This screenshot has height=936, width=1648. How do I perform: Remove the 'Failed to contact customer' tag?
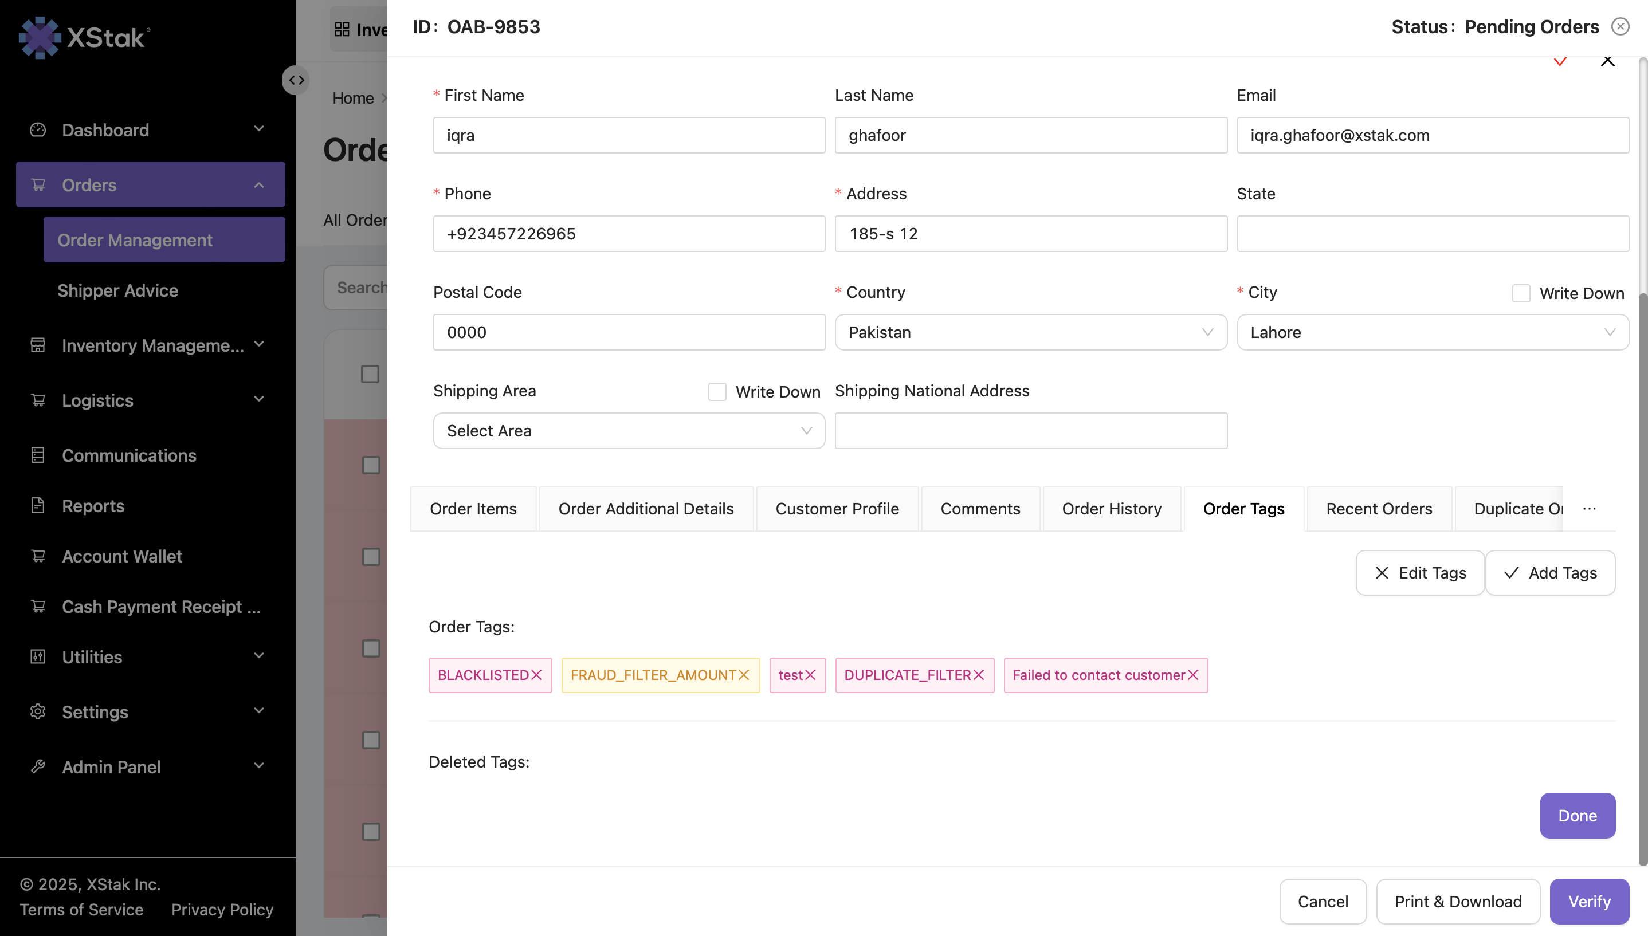click(1194, 675)
